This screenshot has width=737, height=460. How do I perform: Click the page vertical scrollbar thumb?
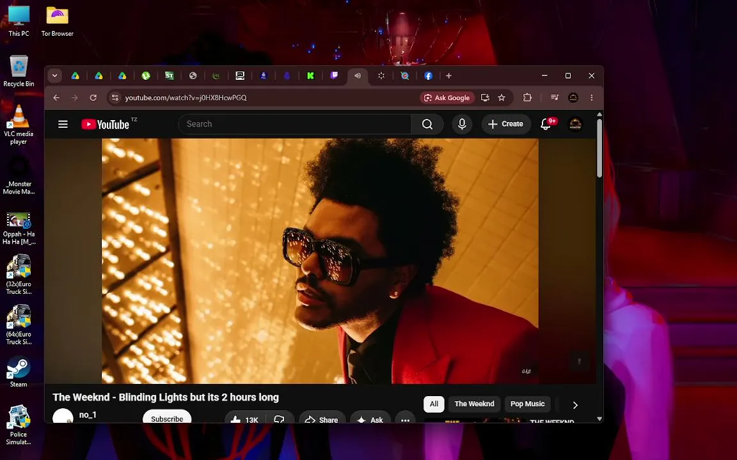[x=599, y=148]
